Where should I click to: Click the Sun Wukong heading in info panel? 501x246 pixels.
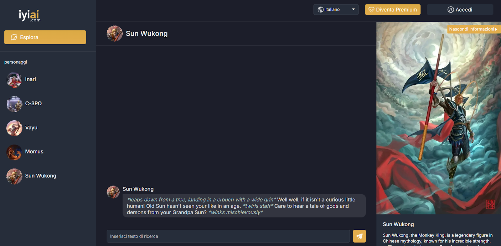pos(398,224)
